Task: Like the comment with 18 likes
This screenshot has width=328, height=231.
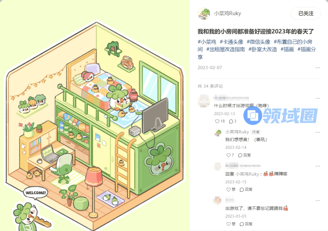Action: (x=220, y=121)
